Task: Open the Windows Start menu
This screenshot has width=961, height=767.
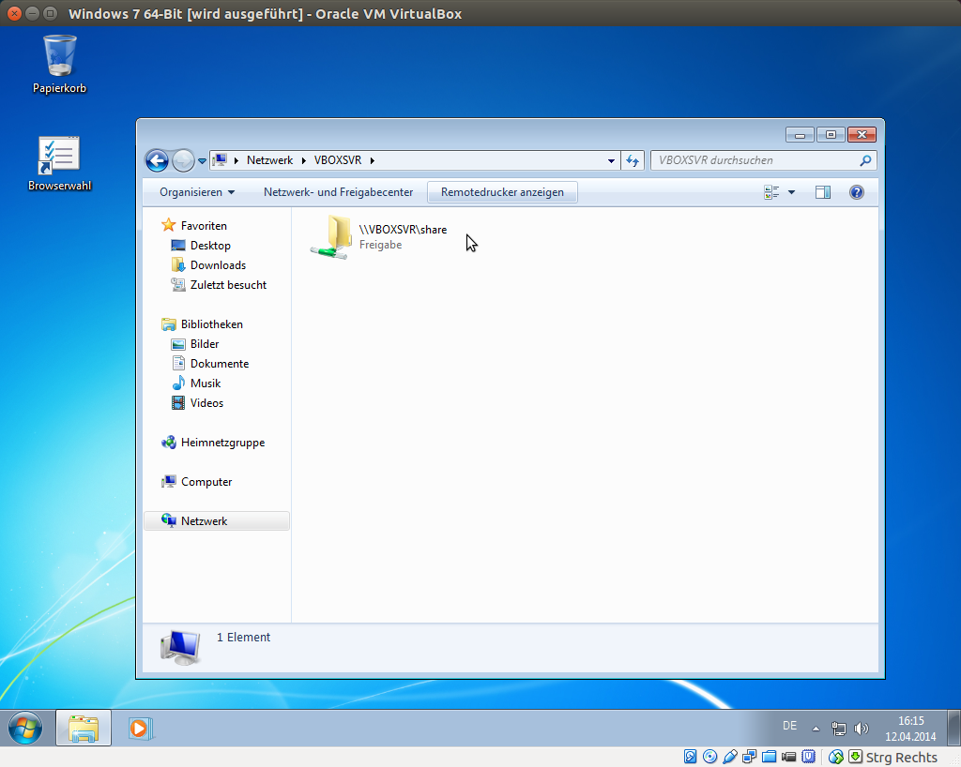Action: pyautogui.click(x=25, y=728)
